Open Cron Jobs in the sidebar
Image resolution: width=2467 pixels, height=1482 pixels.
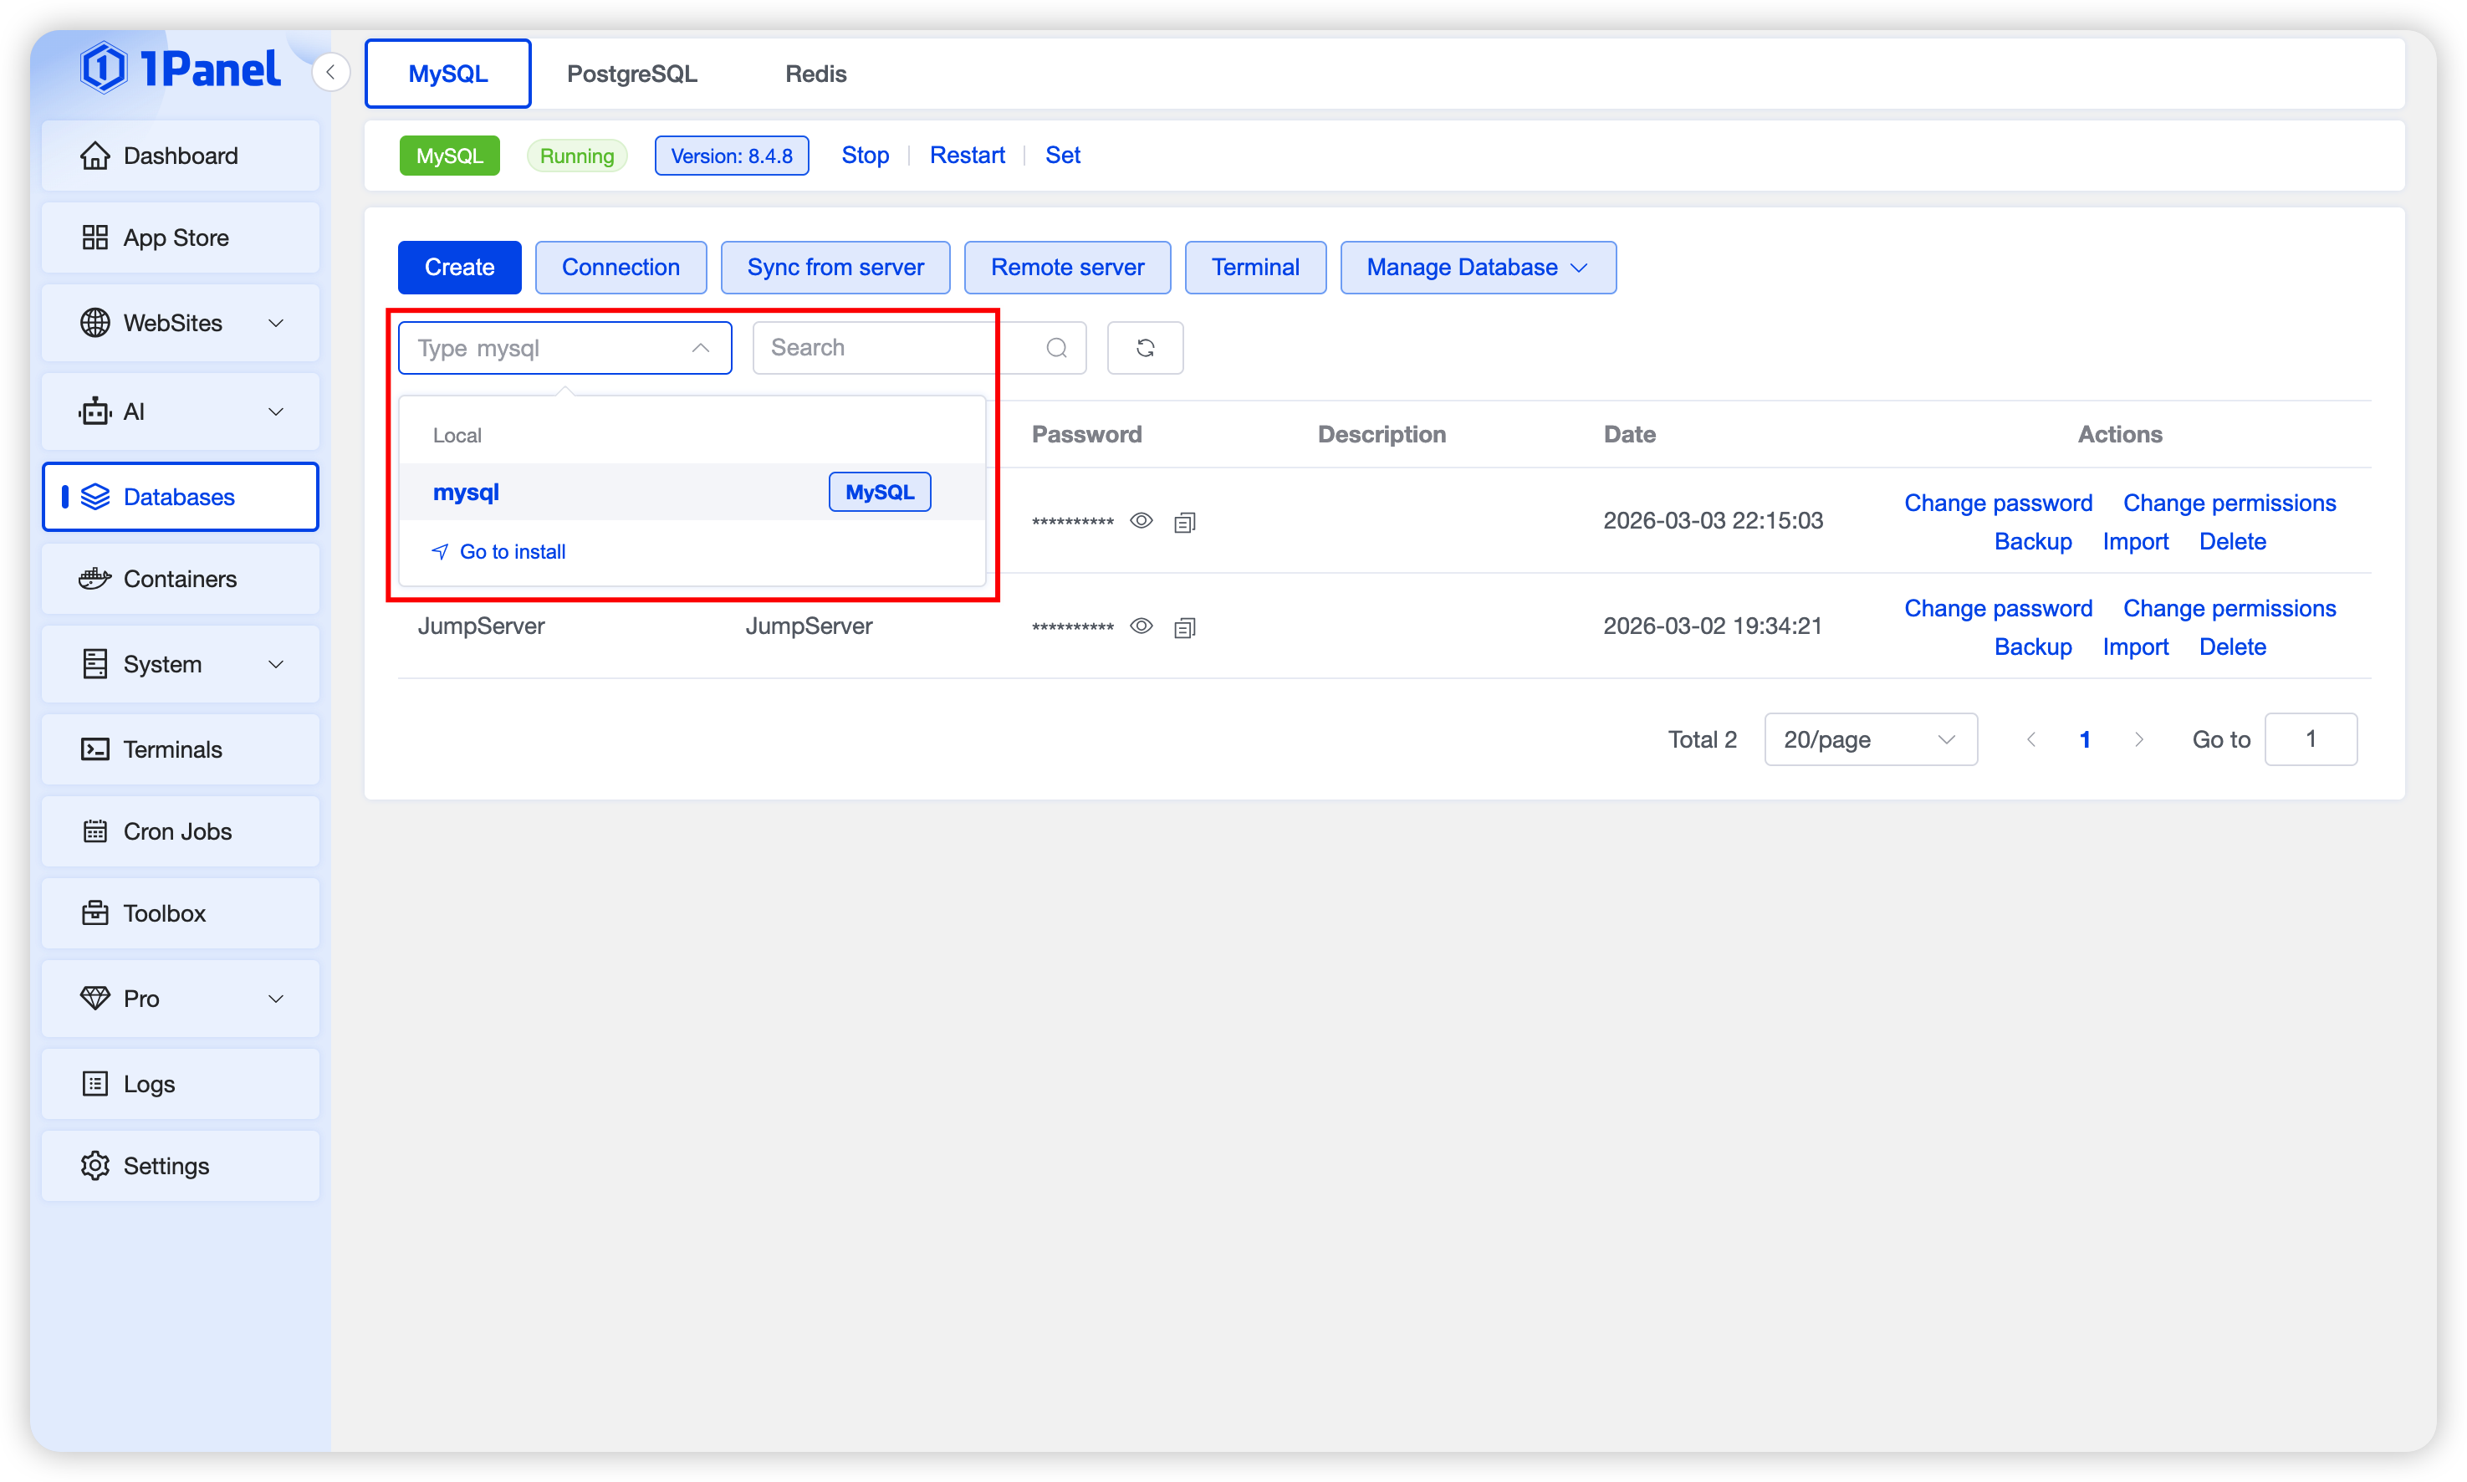click(180, 830)
